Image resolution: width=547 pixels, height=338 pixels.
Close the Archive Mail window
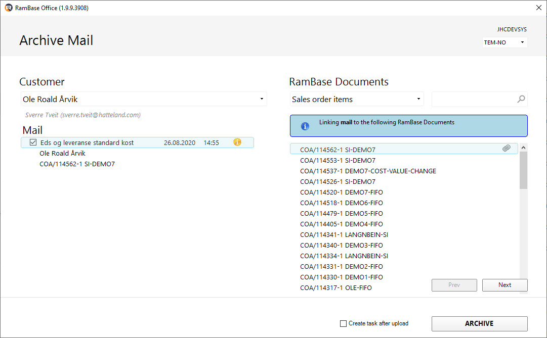tap(538, 8)
